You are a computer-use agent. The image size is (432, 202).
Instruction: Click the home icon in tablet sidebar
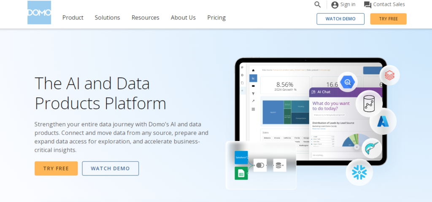click(253, 70)
